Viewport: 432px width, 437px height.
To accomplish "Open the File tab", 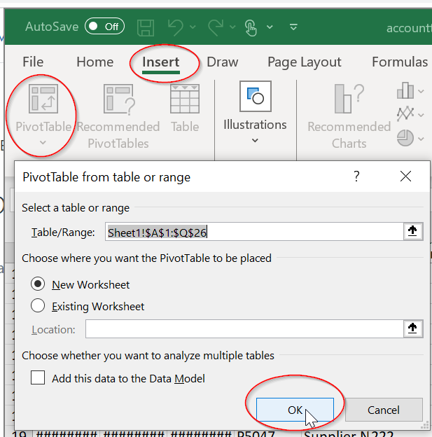I will pyautogui.click(x=33, y=62).
